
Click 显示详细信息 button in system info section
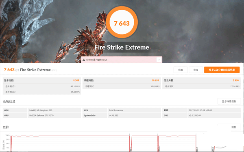point(229,101)
